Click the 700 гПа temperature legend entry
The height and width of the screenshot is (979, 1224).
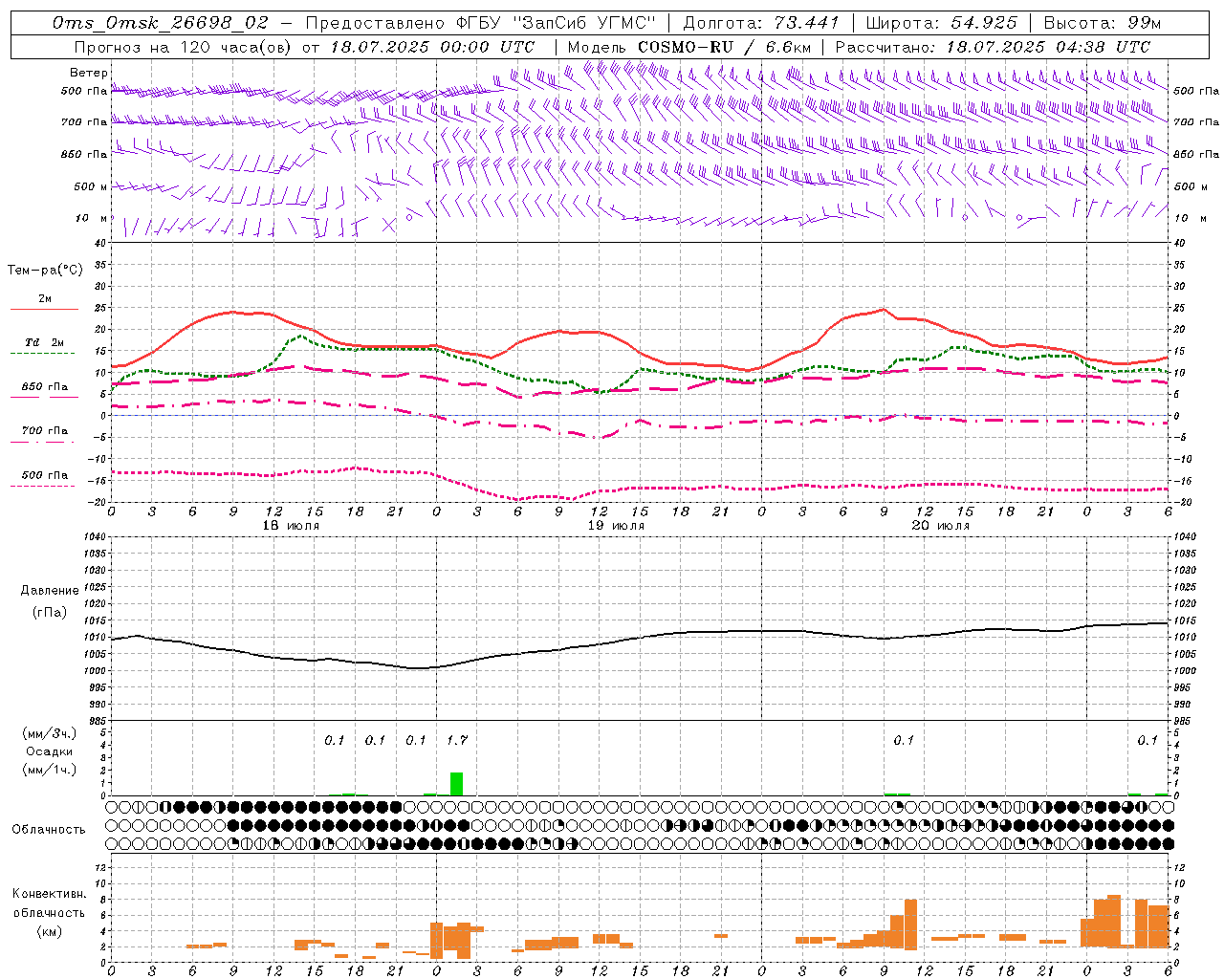click(44, 431)
